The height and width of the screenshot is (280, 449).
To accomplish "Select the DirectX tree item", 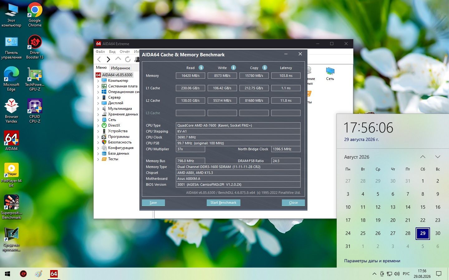I will [114, 125].
